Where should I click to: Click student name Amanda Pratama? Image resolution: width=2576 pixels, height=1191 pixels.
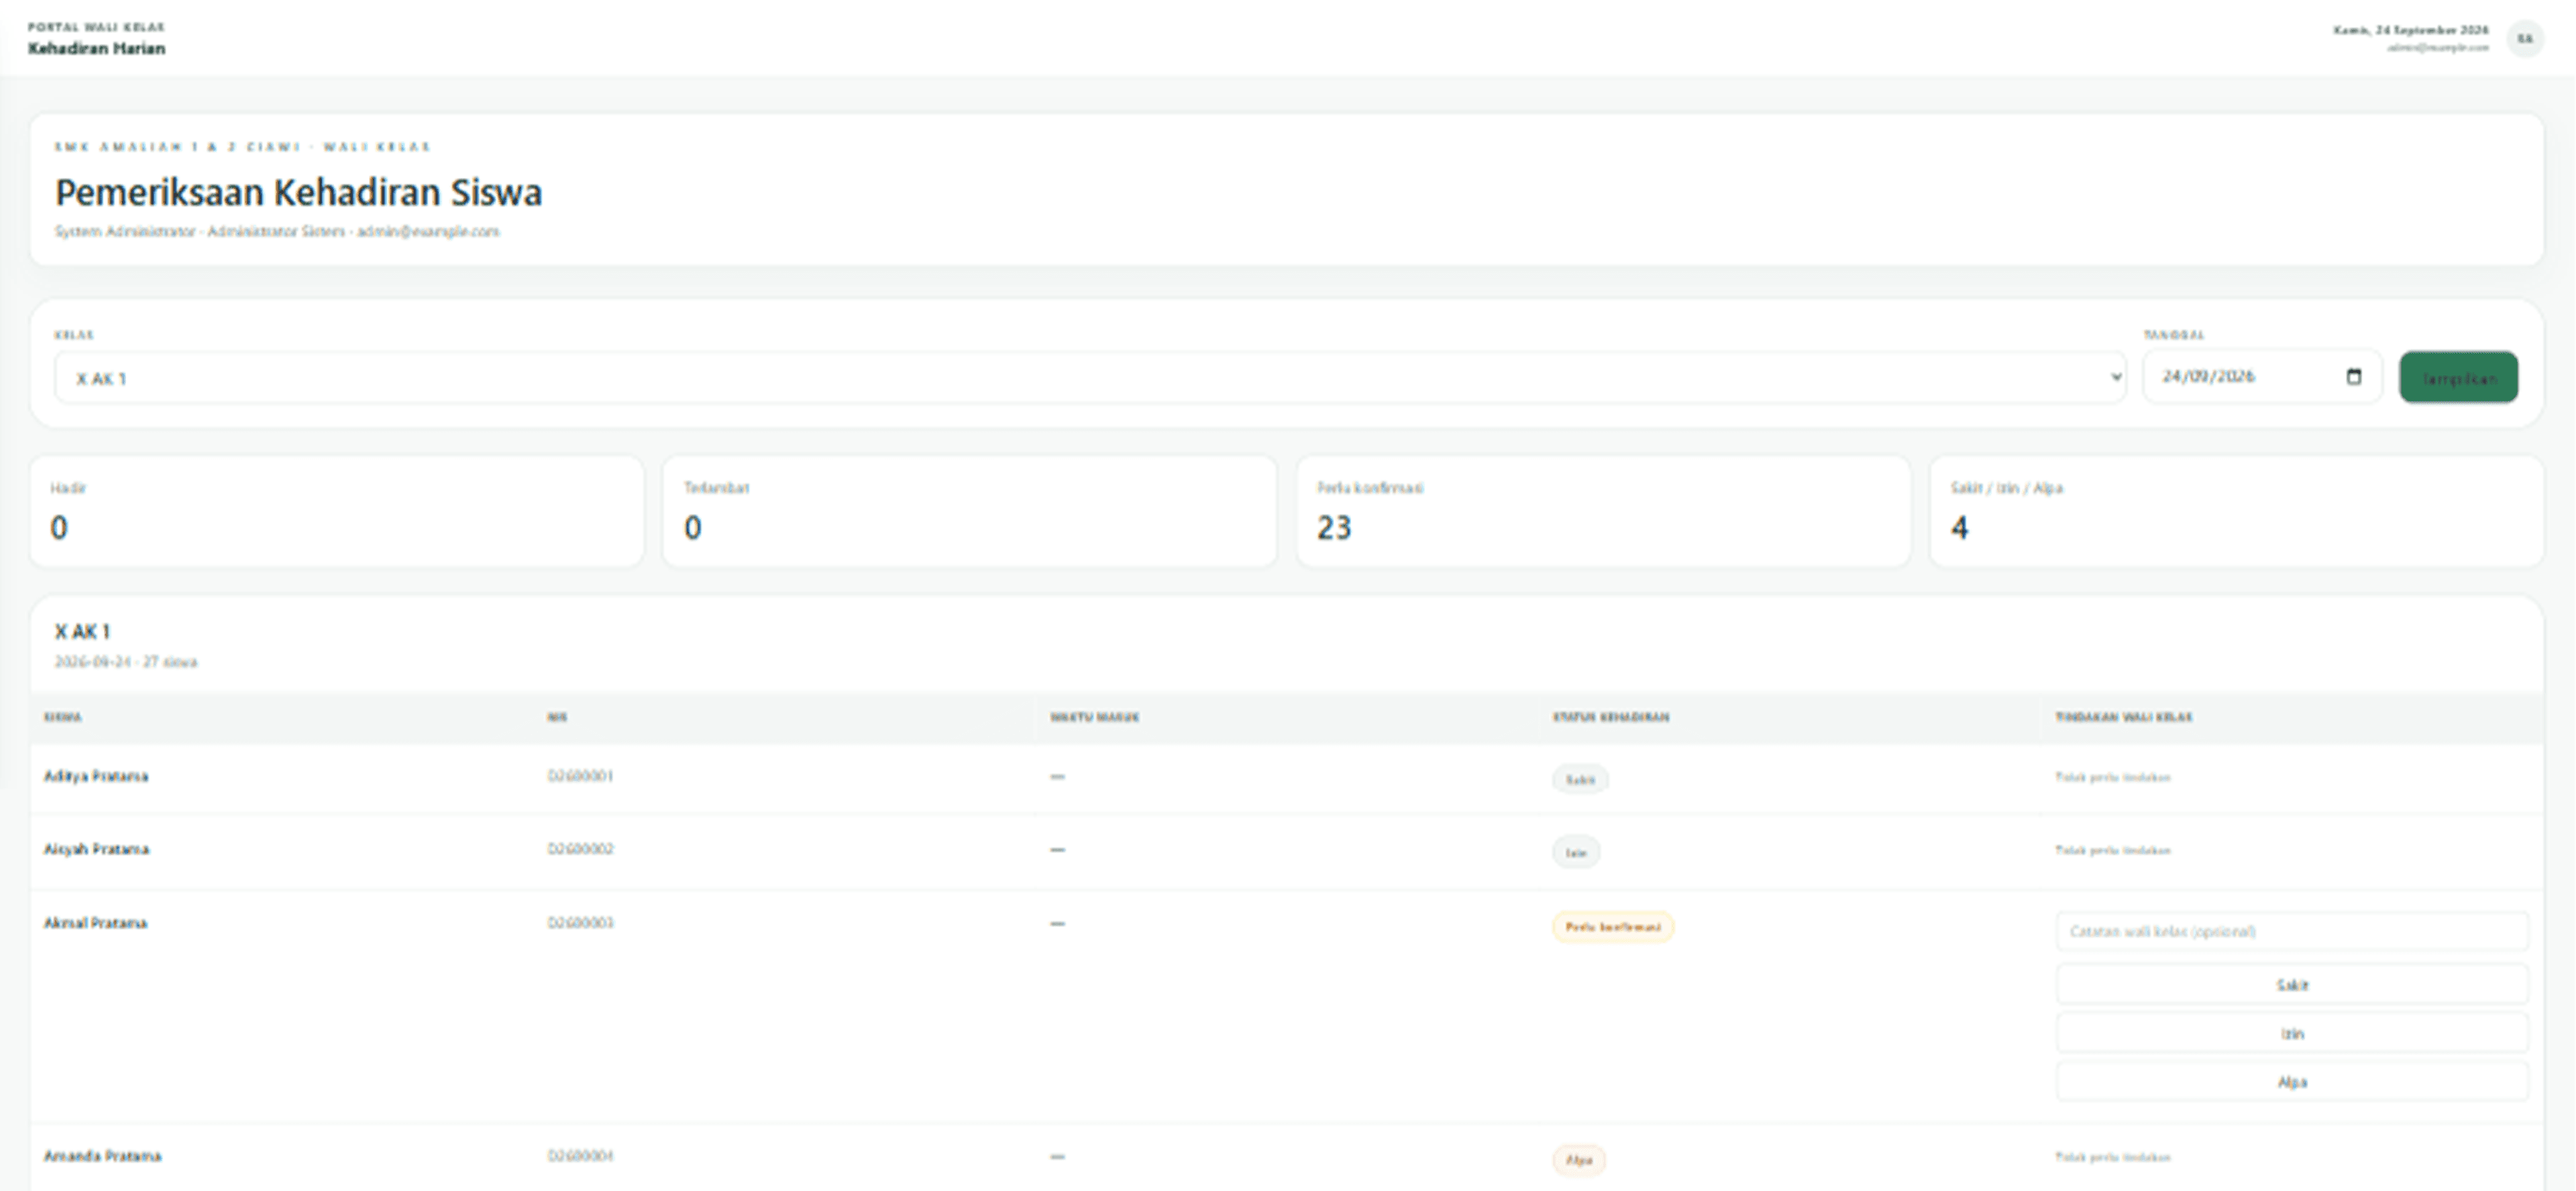pos(102,1156)
